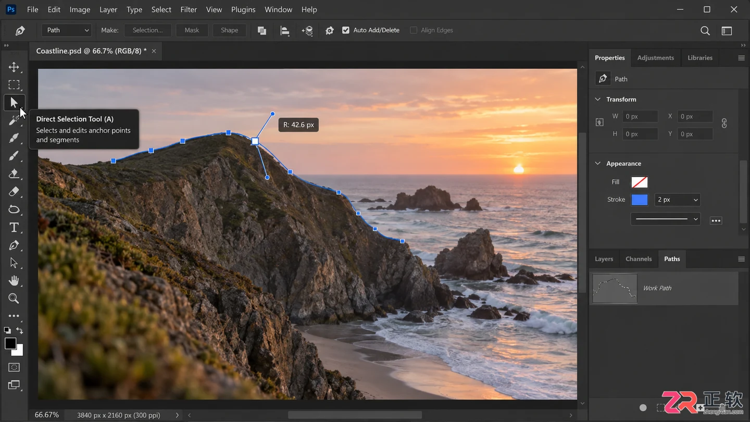
Task: Open the Path mode dropdown
Action: (x=67, y=30)
